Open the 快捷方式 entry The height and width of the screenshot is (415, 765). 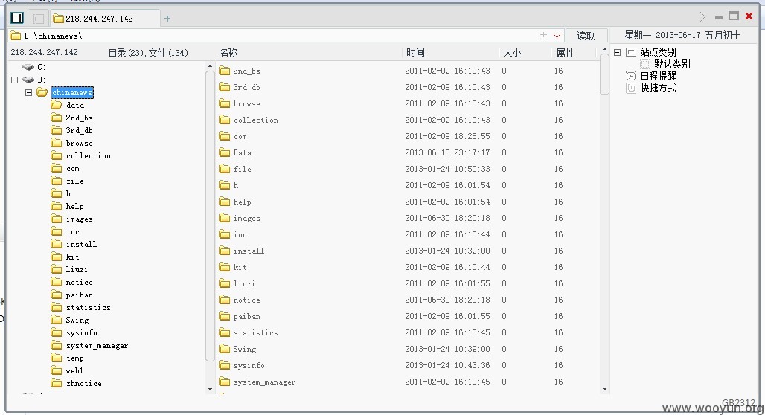(x=658, y=88)
